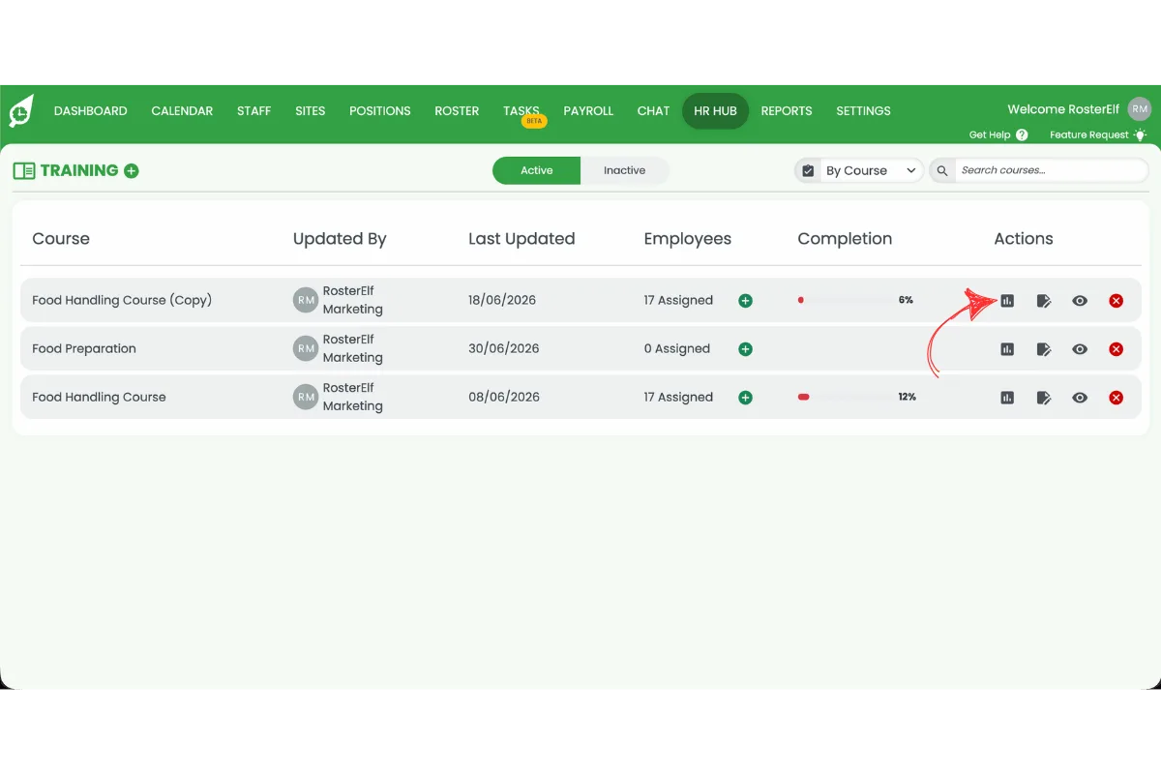The height and width of the screenshot is (774, 1161).
Task: Click the RosterElf leaf logo
Action: (x=21, y=111)
